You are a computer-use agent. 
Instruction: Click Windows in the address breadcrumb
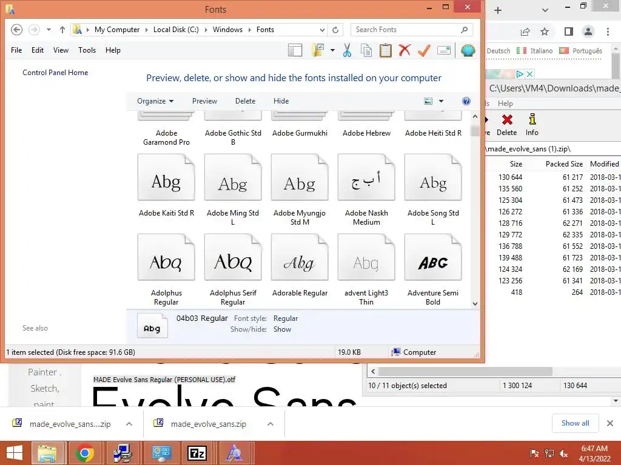point(227,30)
